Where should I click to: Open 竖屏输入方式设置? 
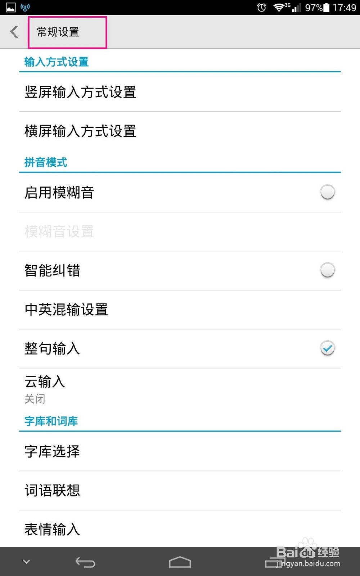[x=180, y=92]
